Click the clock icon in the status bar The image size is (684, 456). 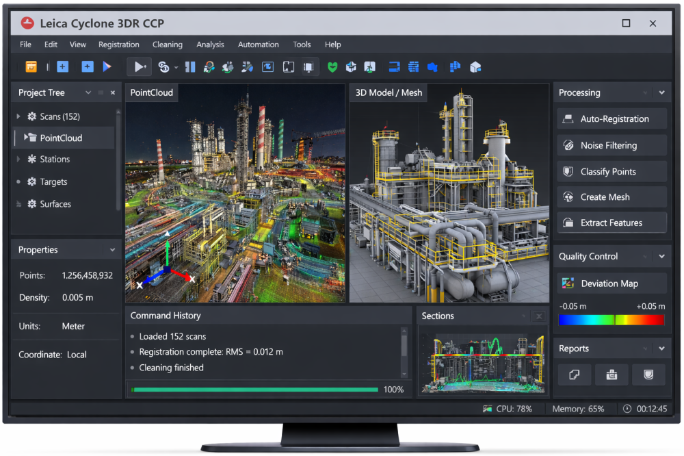click(x=627, y=409)
